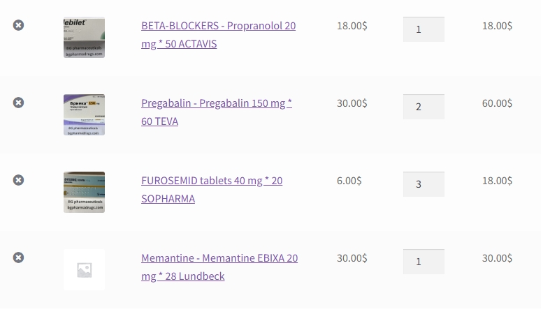Focus the Propranolol quantity field

pos(423,29)
